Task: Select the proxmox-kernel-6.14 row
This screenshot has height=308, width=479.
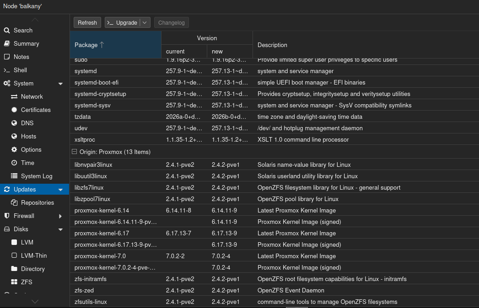Action: click(274, 211)
